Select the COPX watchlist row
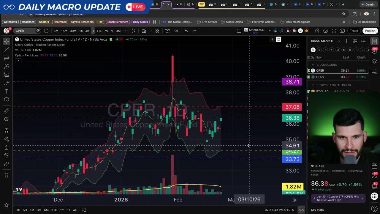The image size is (380, 214). click(x=338, y=77)
